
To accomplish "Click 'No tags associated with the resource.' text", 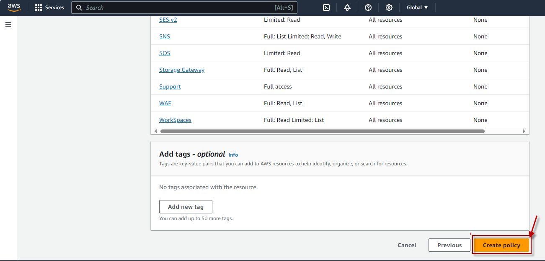I will [208, 187].
